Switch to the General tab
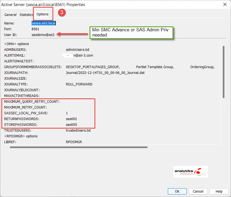This screenshot has width=231, height=197. coord(10,15)
